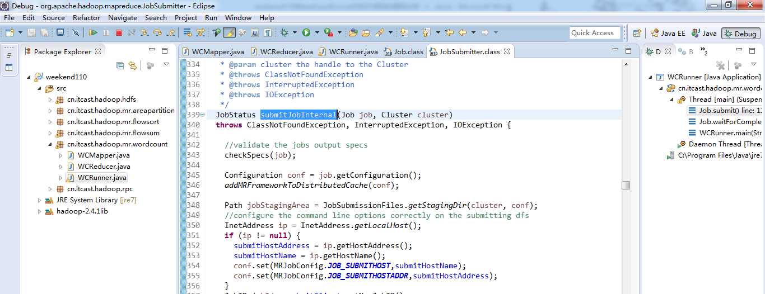Switch to the WCReducer.java editor tab
The height and width of the screenshot is (294, 765).
281,51
